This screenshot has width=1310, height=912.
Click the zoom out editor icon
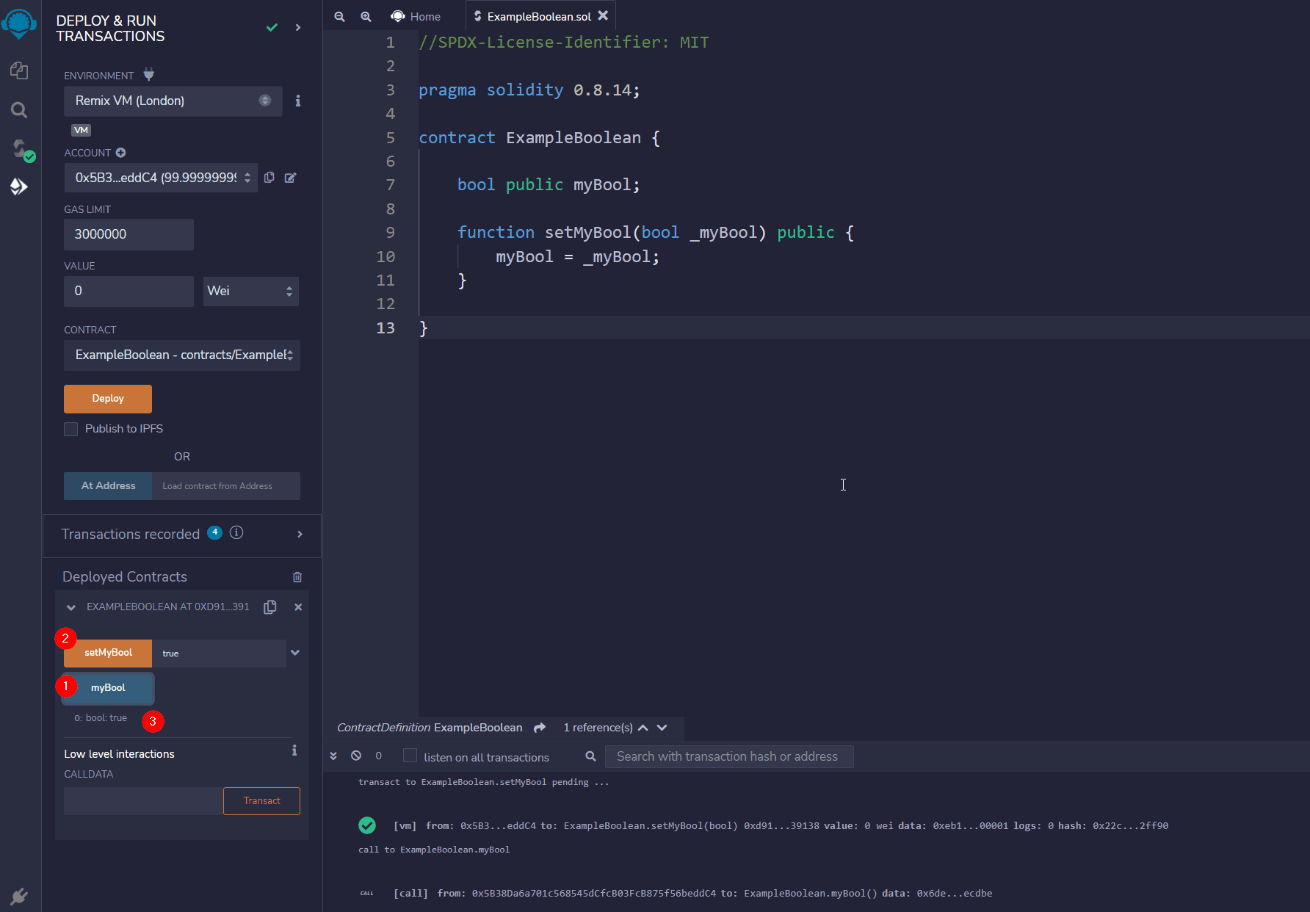pos(339,16)
